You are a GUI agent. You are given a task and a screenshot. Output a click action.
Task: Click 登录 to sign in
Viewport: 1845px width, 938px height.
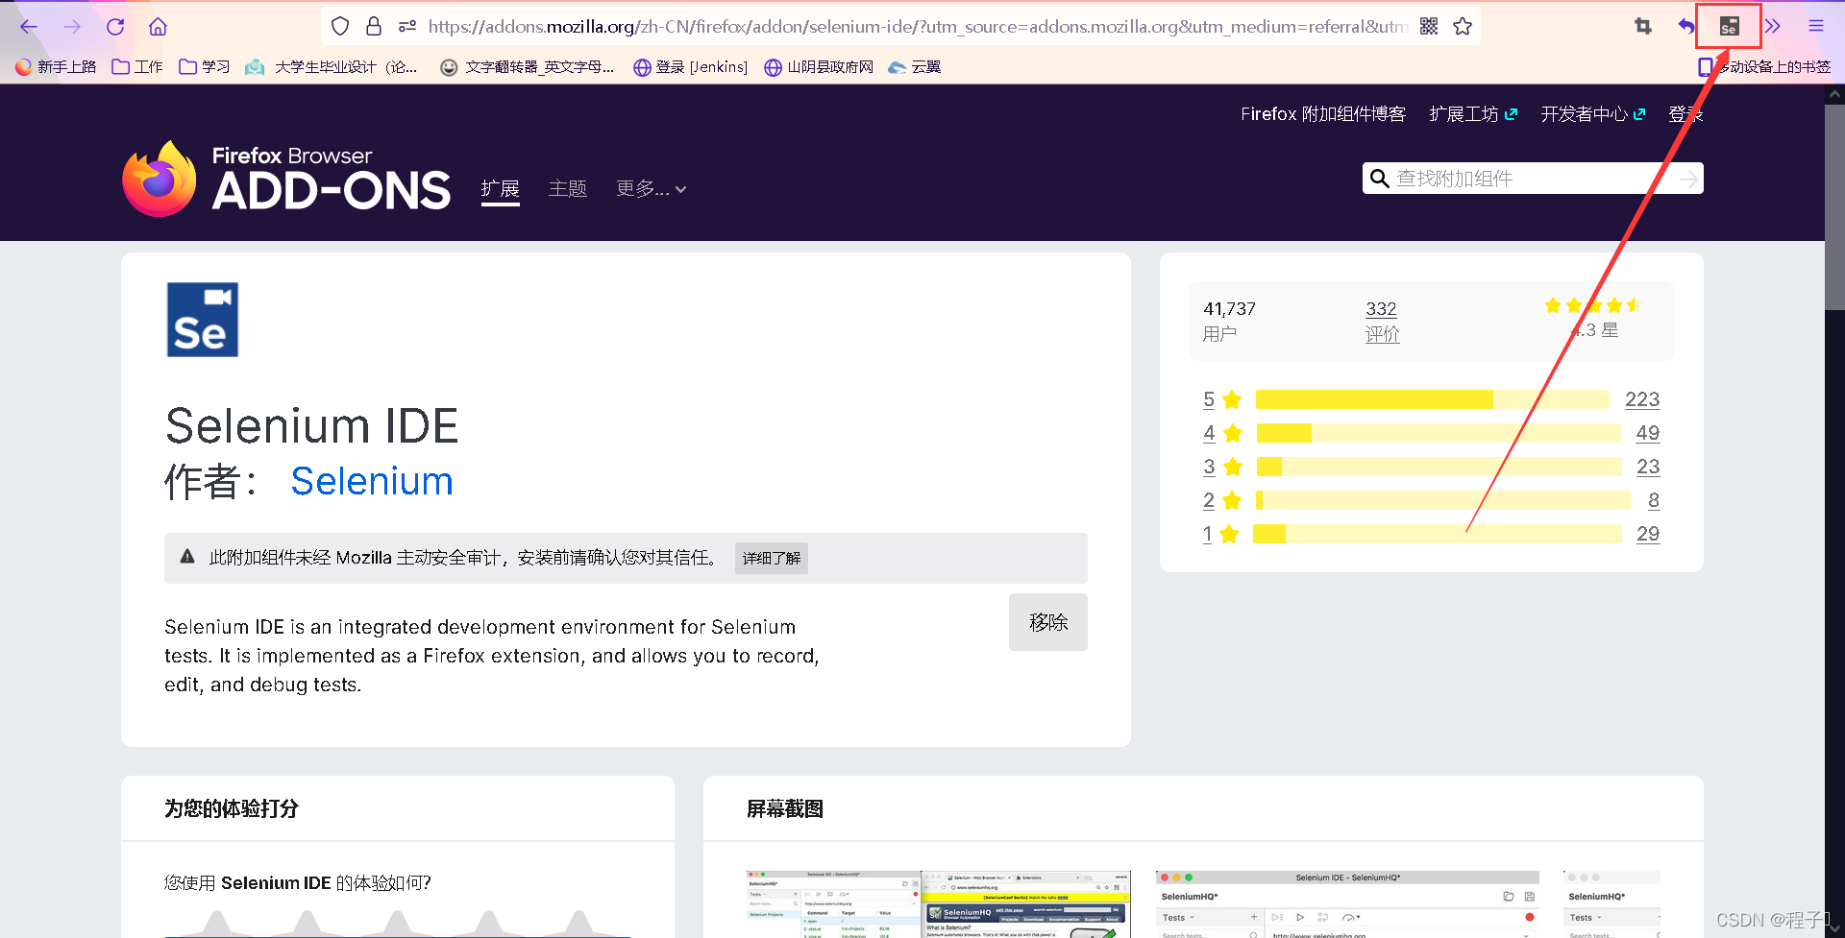coord(1685,114)
